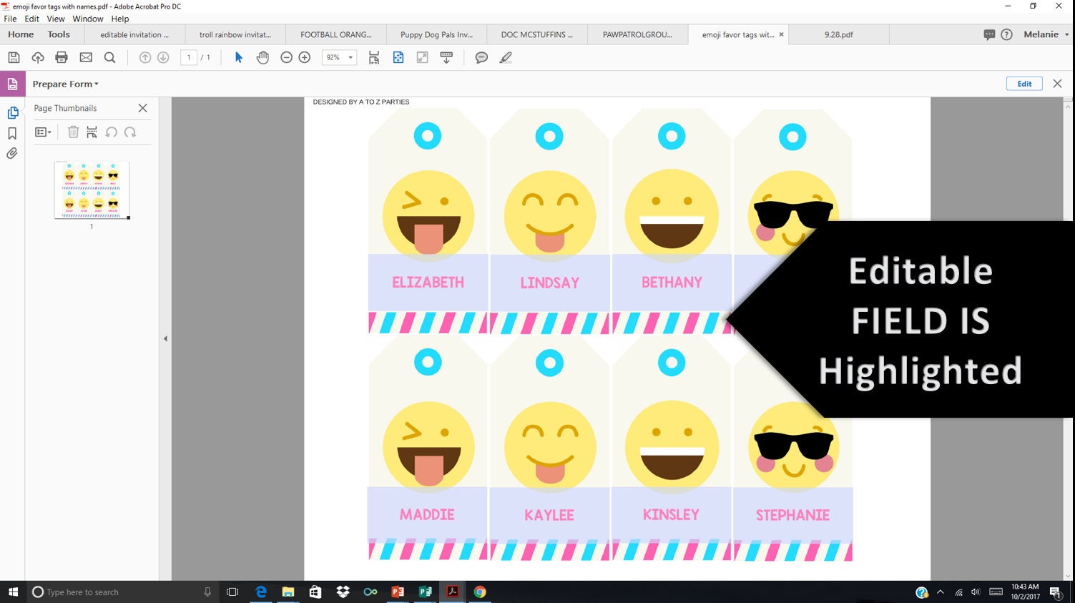Screen dimensions: 1075x603
Task: Open the sticky note comment tool
Action: 481,57
